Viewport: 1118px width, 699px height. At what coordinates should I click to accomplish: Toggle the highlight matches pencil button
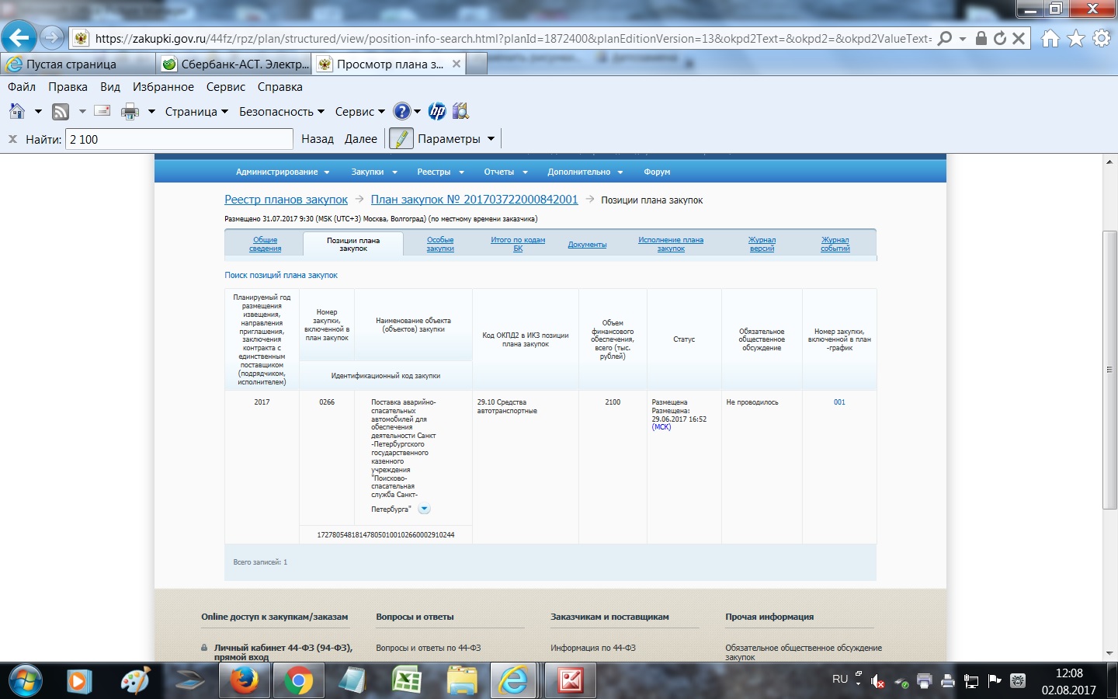401,139
